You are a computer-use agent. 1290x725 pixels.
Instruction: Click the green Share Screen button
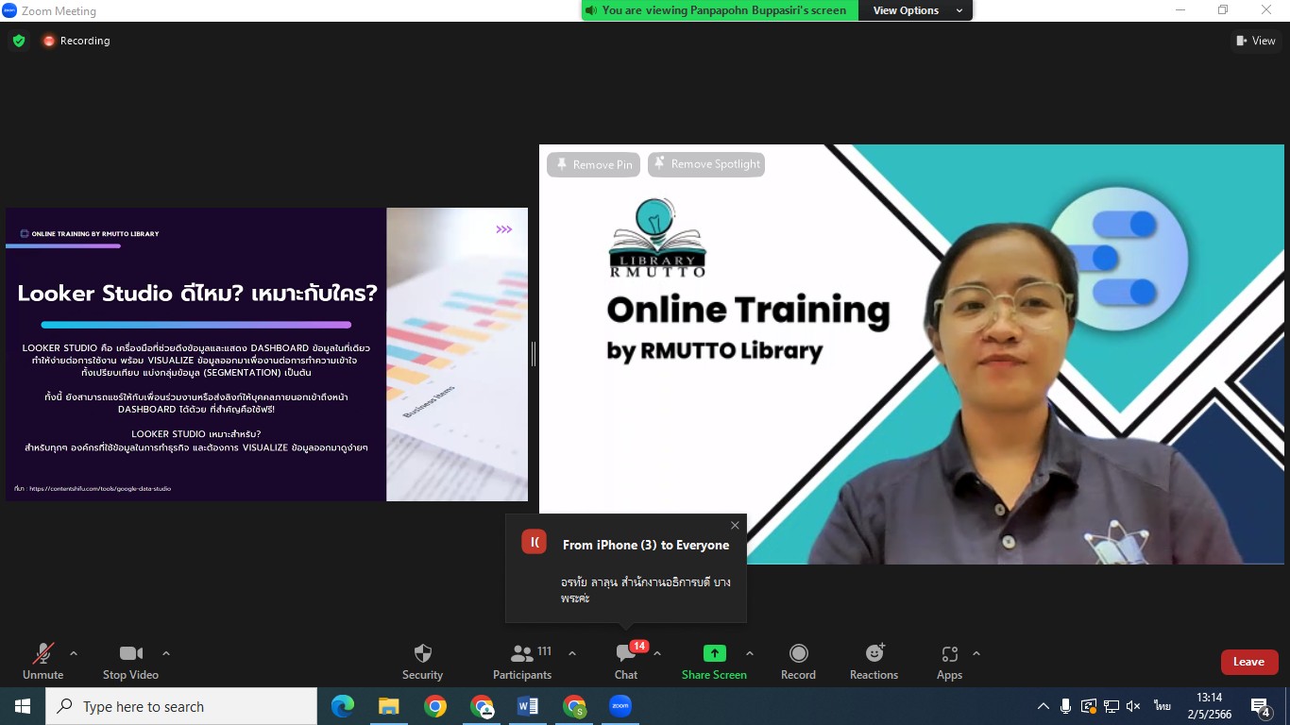714,661
